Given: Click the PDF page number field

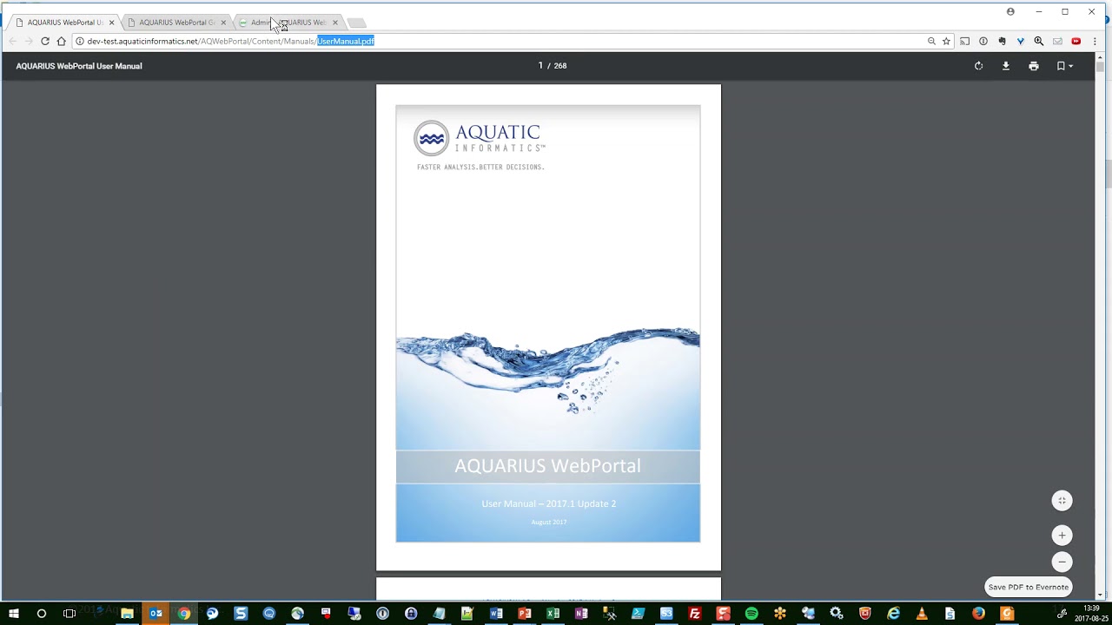Looking at the screenshot, I should (x=540, y=66).
